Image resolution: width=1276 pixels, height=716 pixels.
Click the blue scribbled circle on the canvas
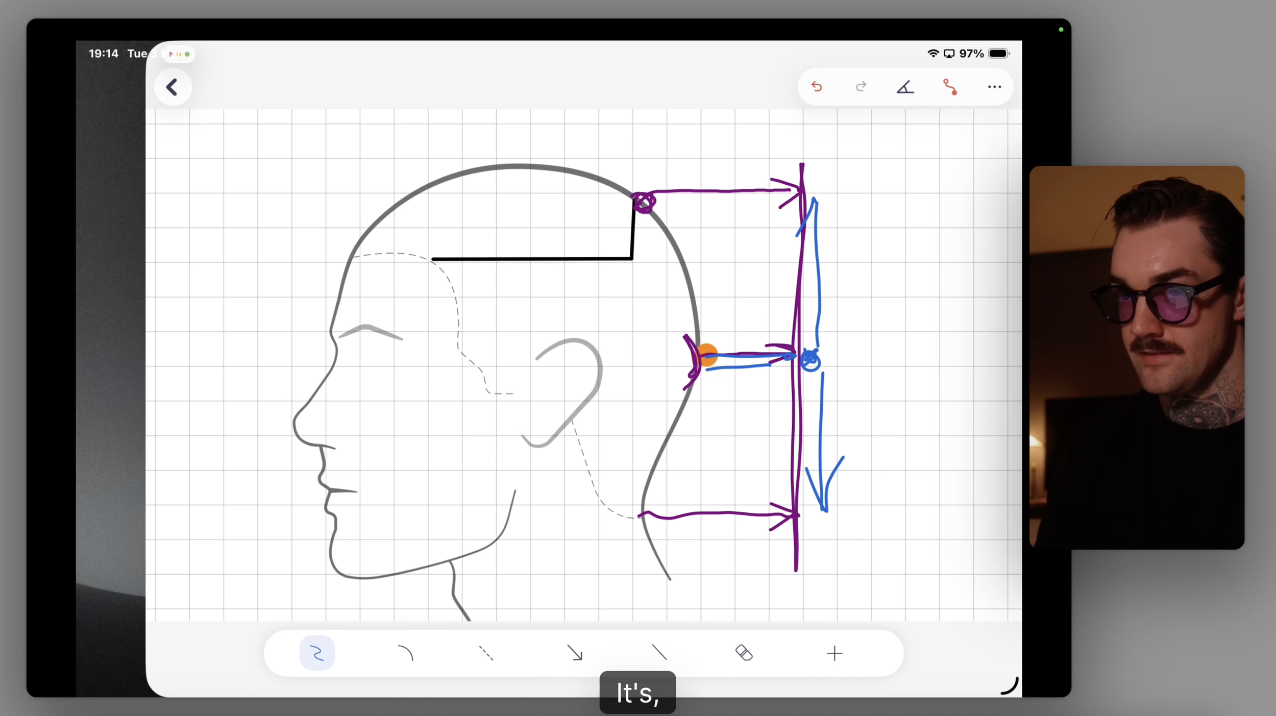tap(810, 360)
